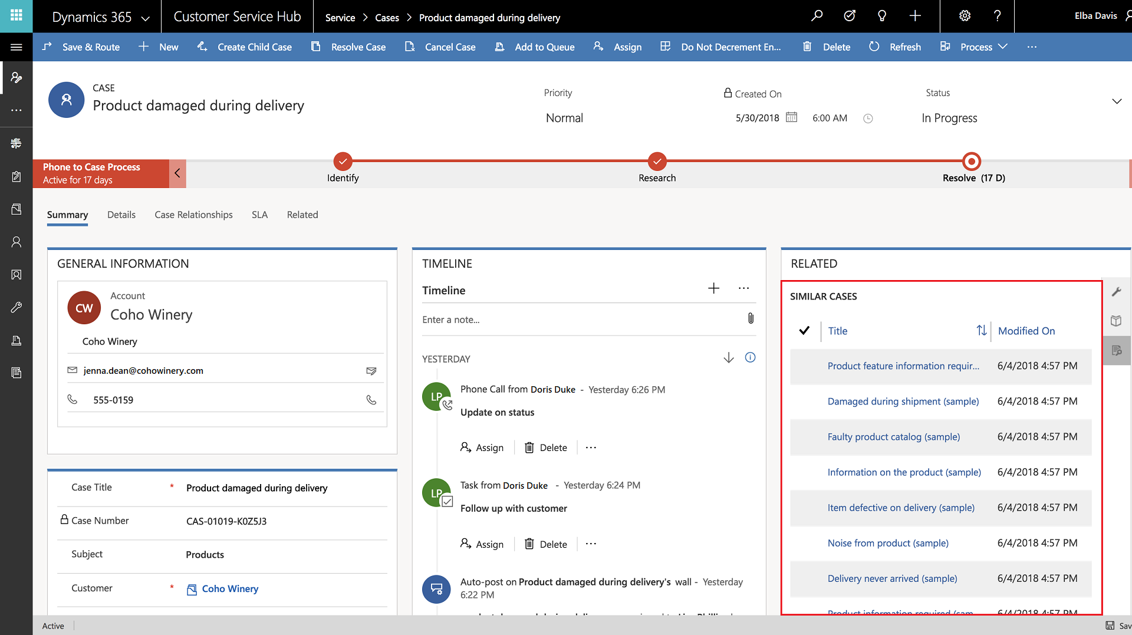Open Delivery never arrived (sample) case
This screenshot has height=635, width=1132.
click(892, 578)
